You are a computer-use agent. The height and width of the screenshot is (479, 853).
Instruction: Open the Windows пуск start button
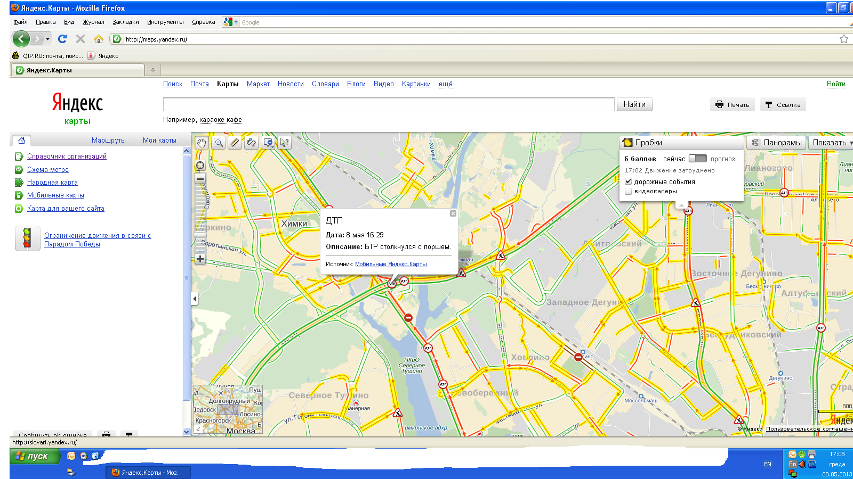click(35, 456)
